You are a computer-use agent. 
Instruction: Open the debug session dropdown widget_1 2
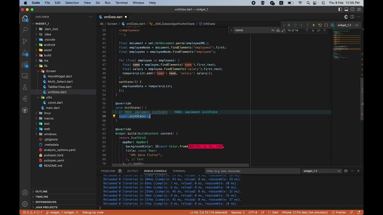click(348, 25)
